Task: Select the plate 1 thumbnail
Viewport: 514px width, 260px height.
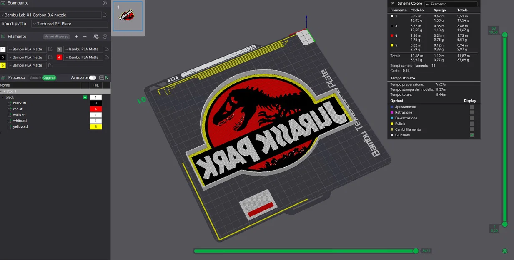Action: tap(128, 17)
